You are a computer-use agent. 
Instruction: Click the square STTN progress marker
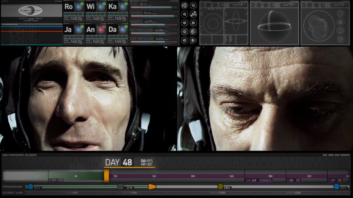tap(121, 187)
